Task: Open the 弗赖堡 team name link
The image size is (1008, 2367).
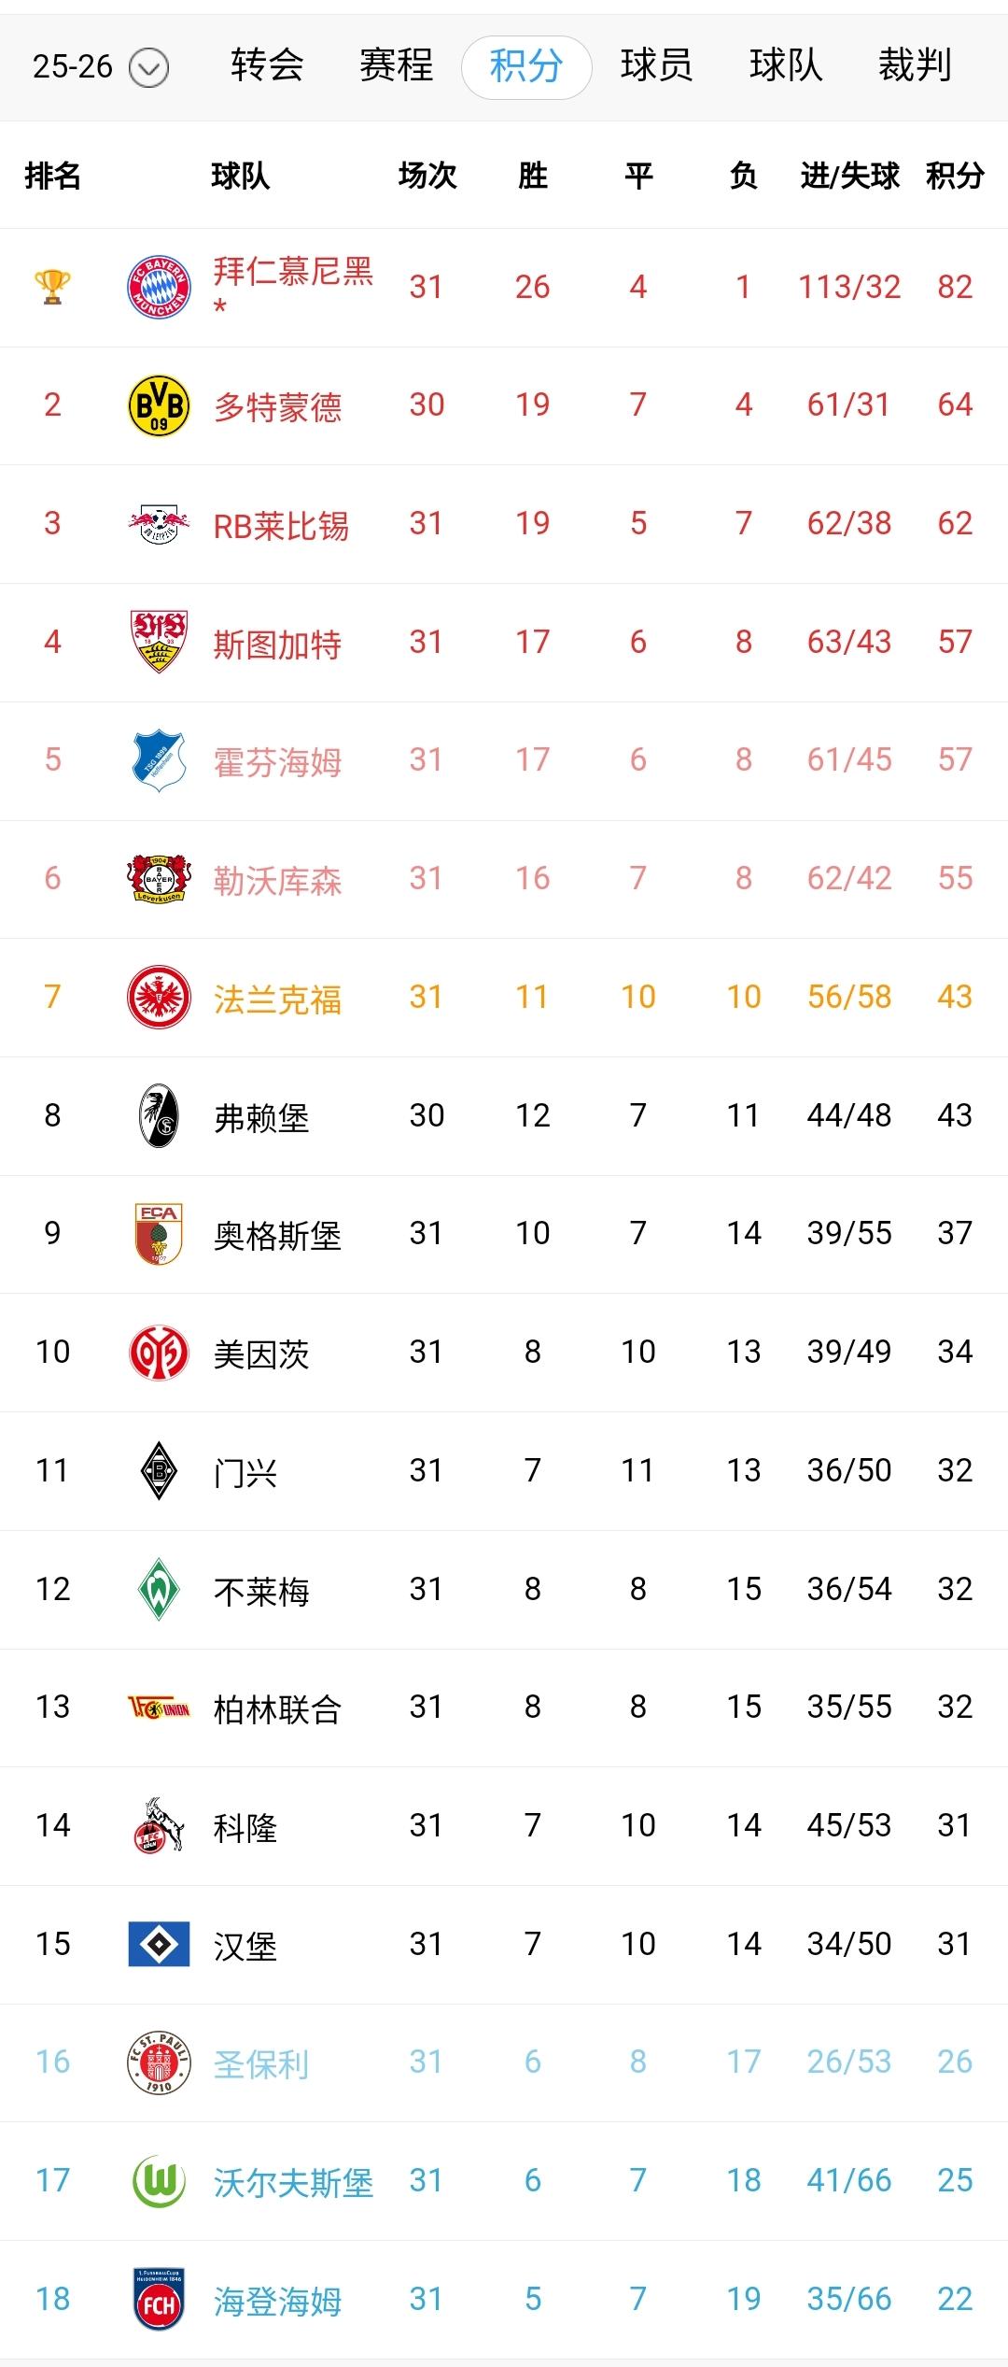Action: [x=261, y=1117]
